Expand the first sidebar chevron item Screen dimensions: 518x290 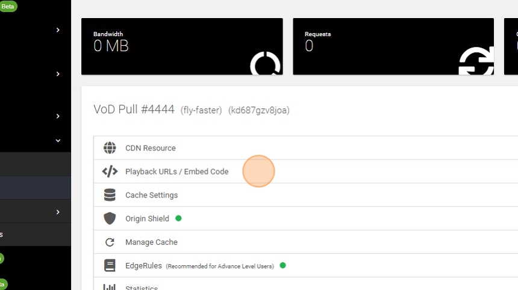58,30
